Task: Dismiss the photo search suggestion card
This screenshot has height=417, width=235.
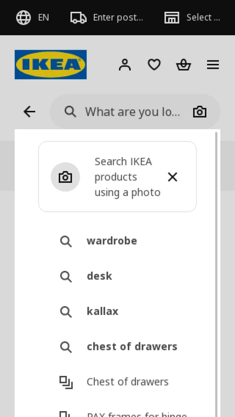Action: click(x=172, y=177)
